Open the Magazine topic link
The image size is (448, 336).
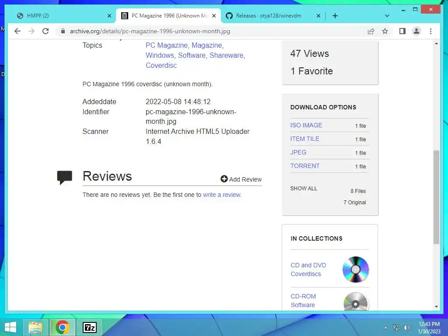[x=206, y=45]
